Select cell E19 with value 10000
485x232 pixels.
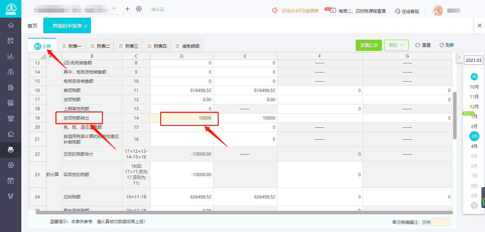pos(245,118)
